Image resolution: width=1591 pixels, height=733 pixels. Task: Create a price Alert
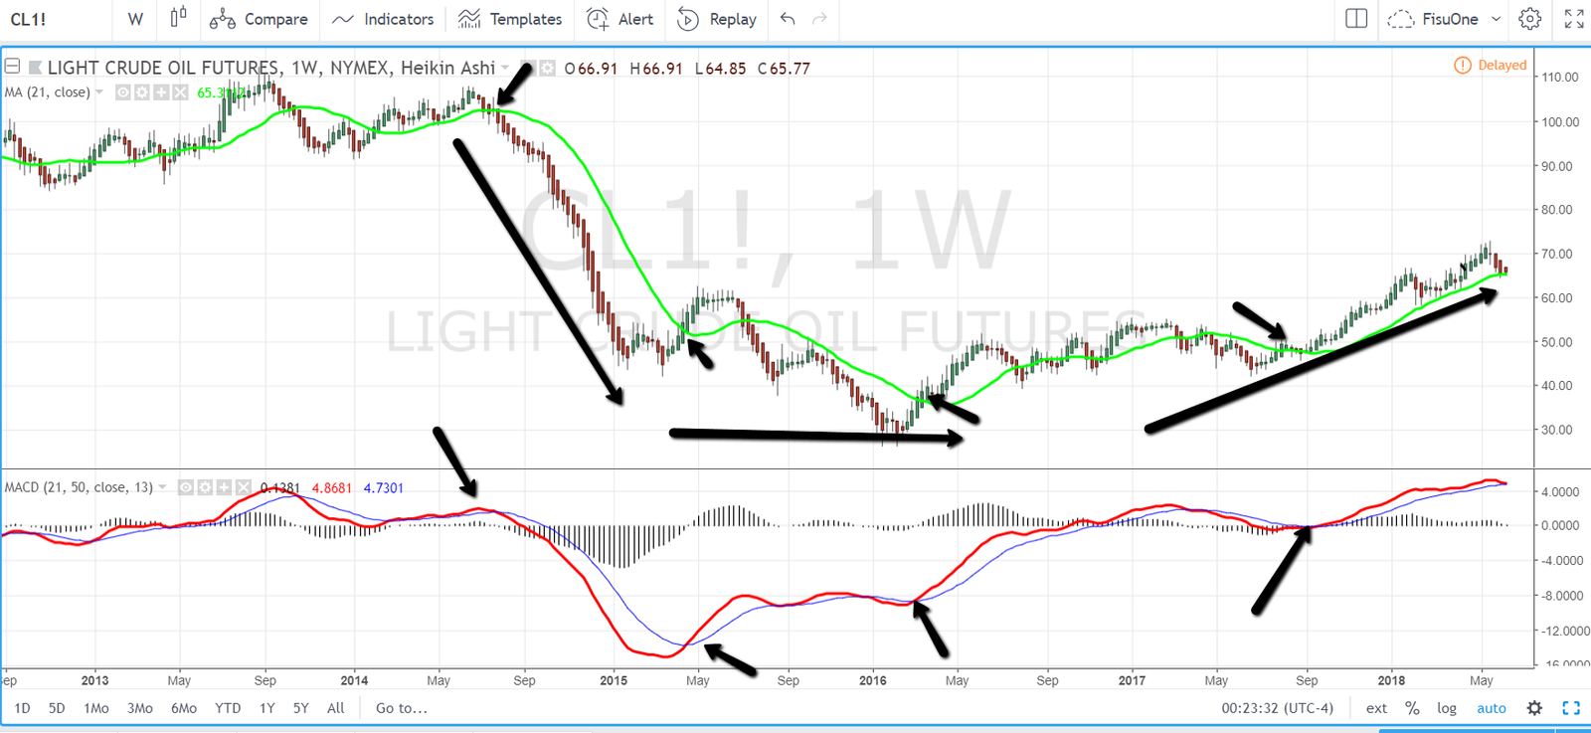620,19
